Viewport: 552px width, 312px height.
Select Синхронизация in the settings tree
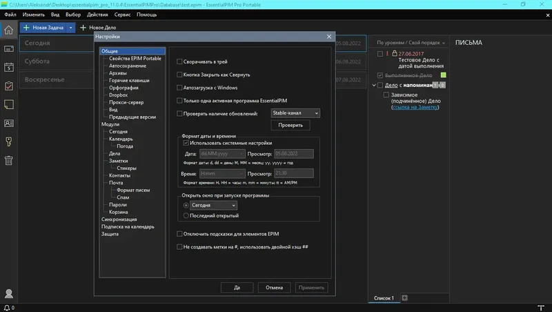pyautogui.click(x=119, y=220)
